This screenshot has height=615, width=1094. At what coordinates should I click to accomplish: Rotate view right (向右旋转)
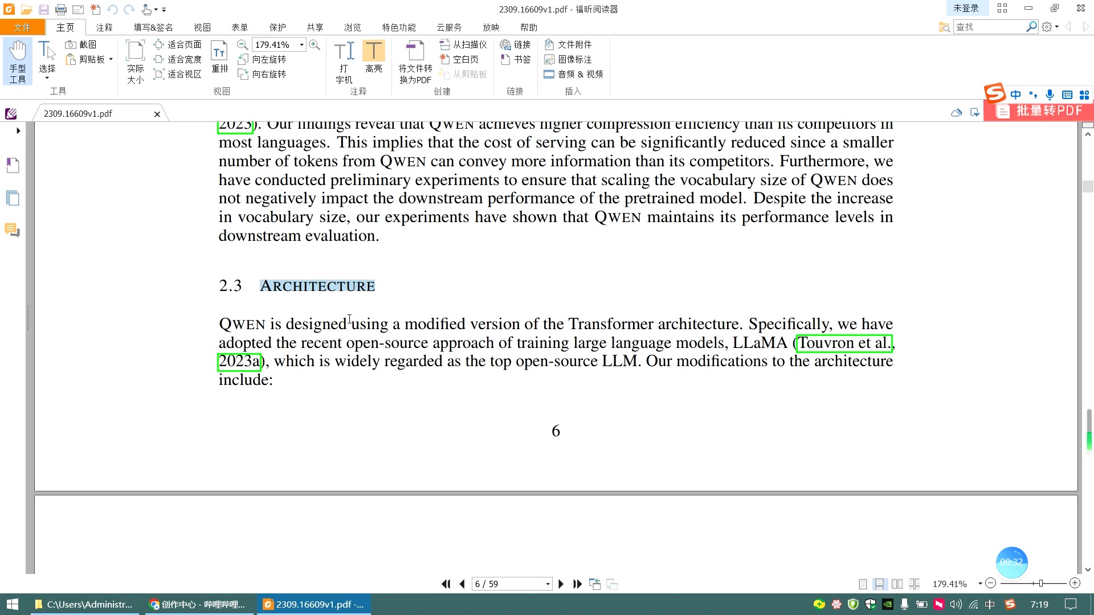(262, 74)
